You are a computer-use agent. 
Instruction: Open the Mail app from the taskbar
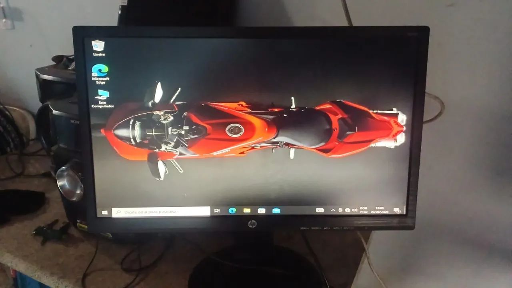[276, 210]
